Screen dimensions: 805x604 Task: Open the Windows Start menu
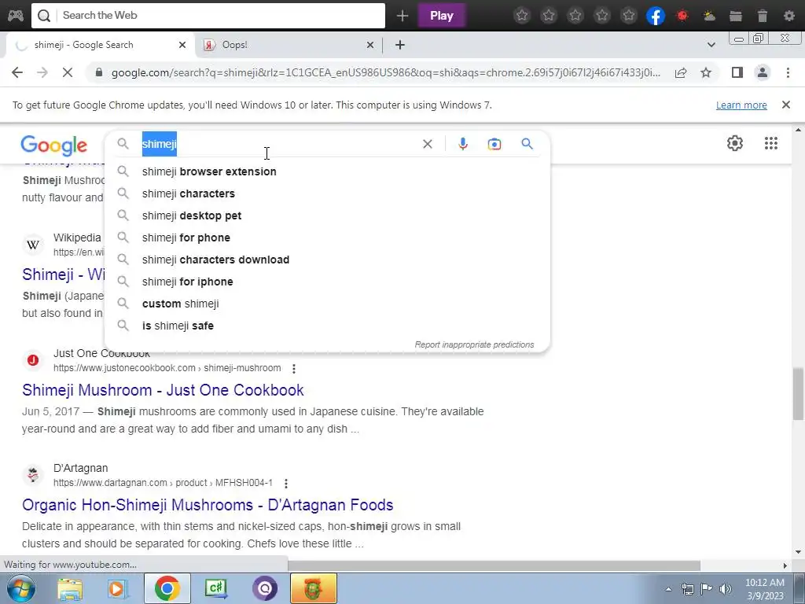[x=20, y=588]
